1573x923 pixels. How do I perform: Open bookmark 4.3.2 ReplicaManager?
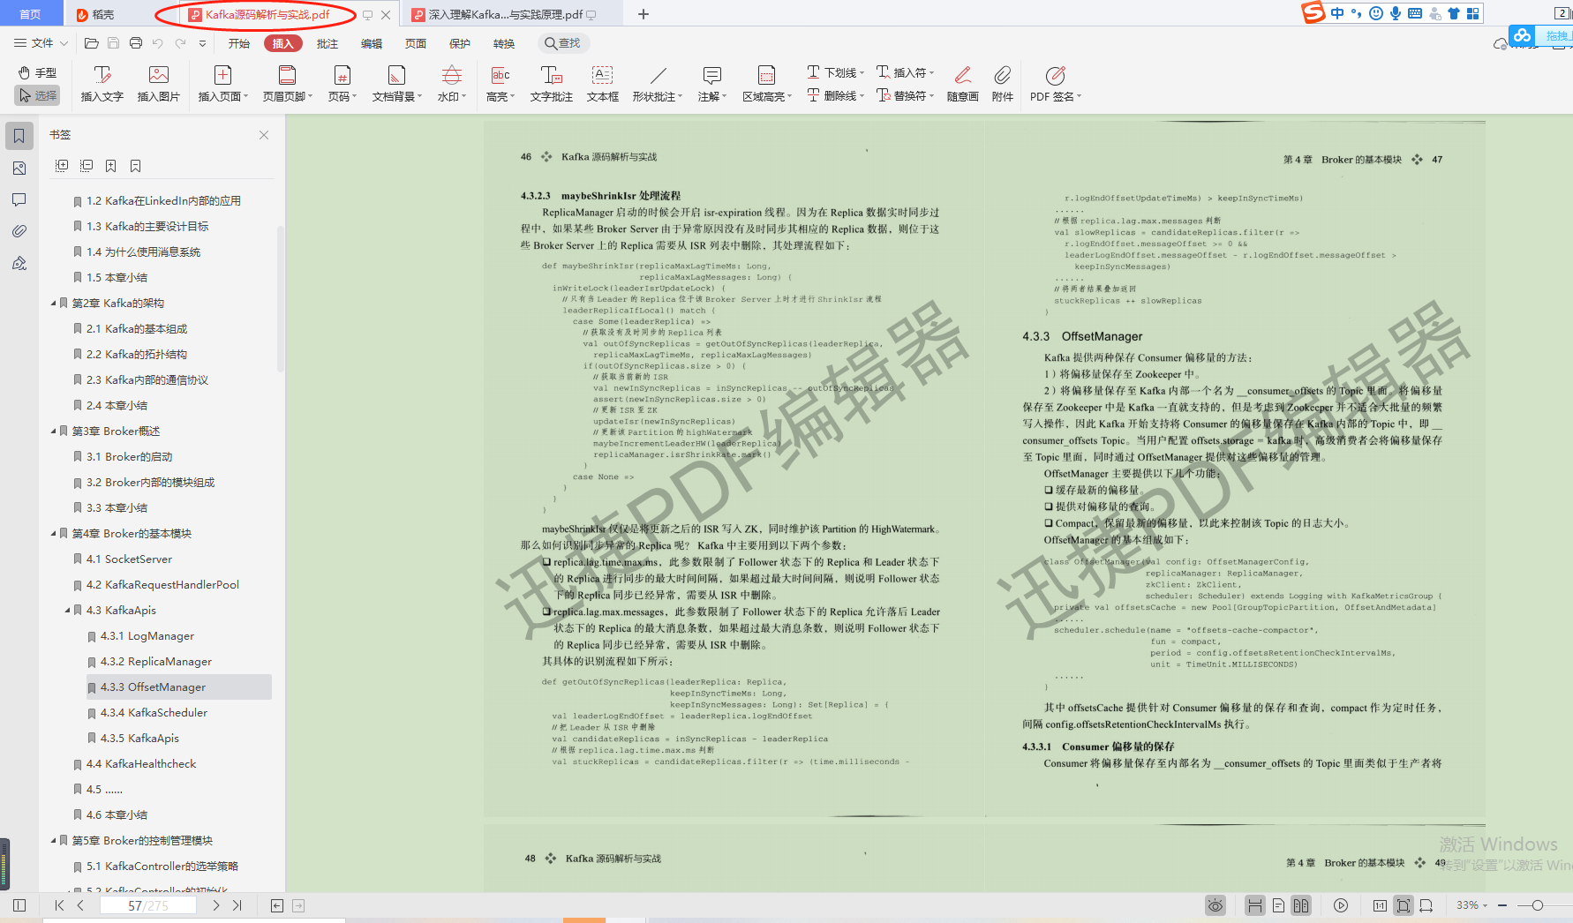coord(156,661)
